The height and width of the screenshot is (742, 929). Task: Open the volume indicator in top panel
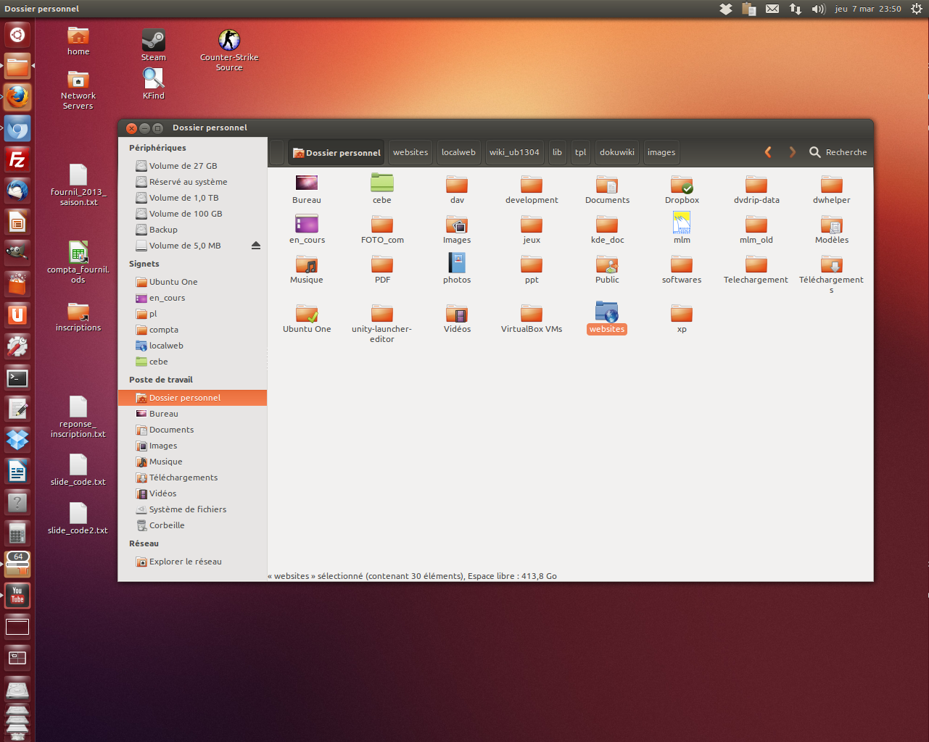tap(818, 9)
